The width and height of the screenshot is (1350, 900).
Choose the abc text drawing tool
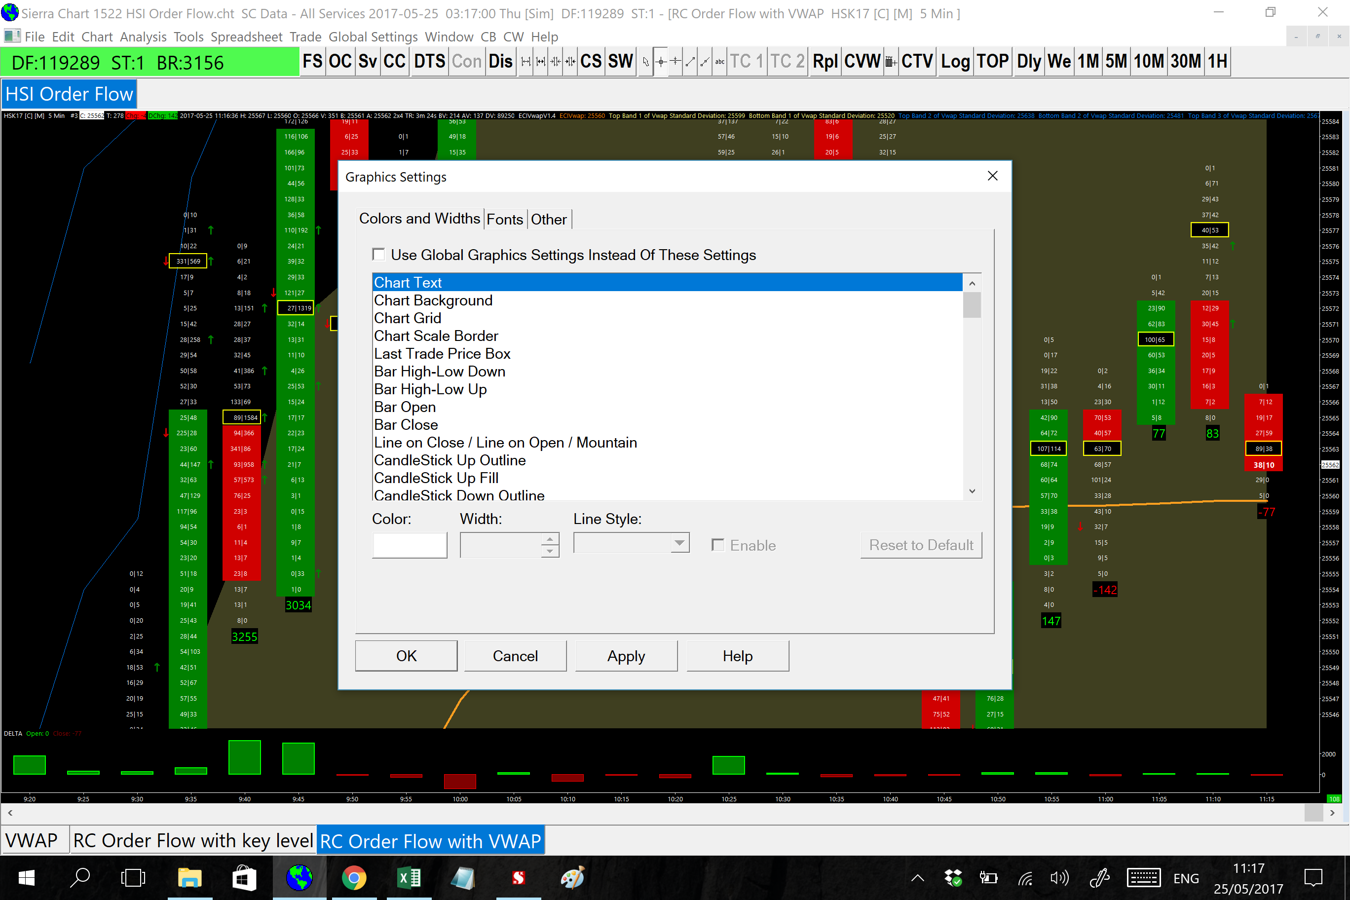pos(720,61)
